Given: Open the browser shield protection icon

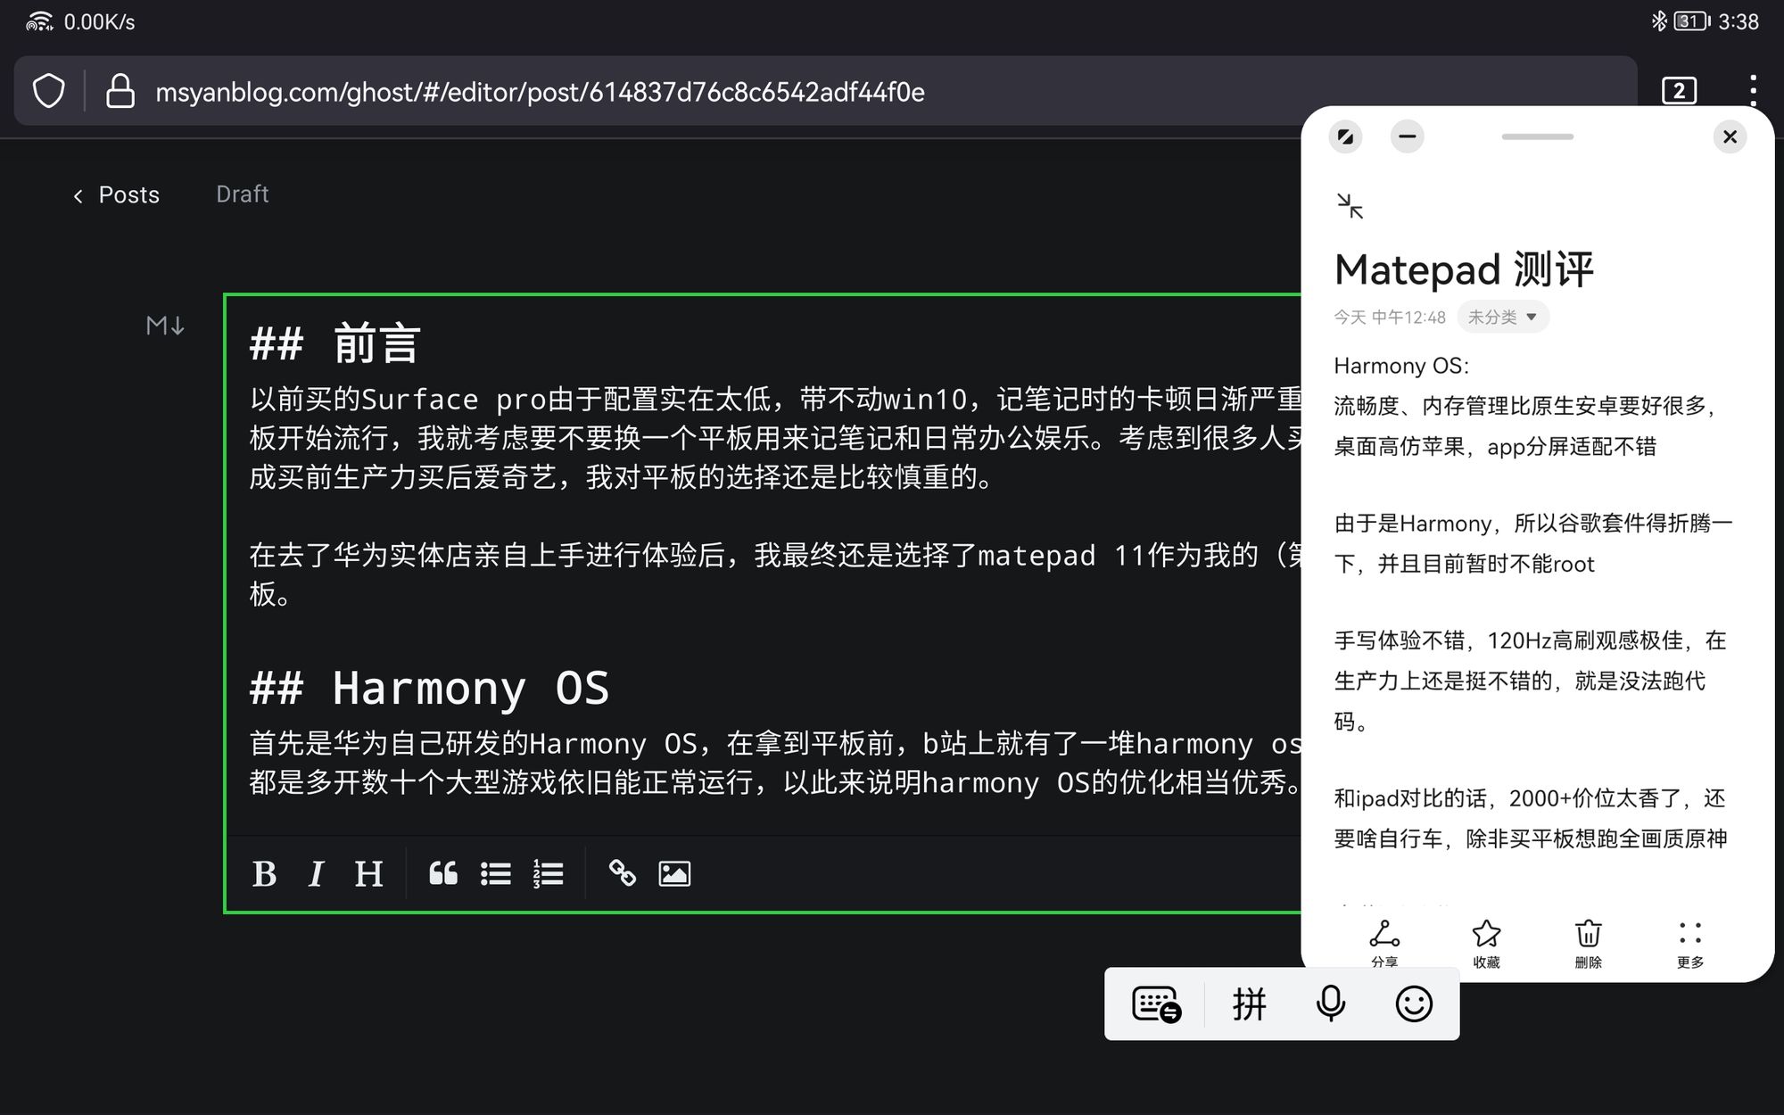Looking at the screenshot, I should click(49, 91).
